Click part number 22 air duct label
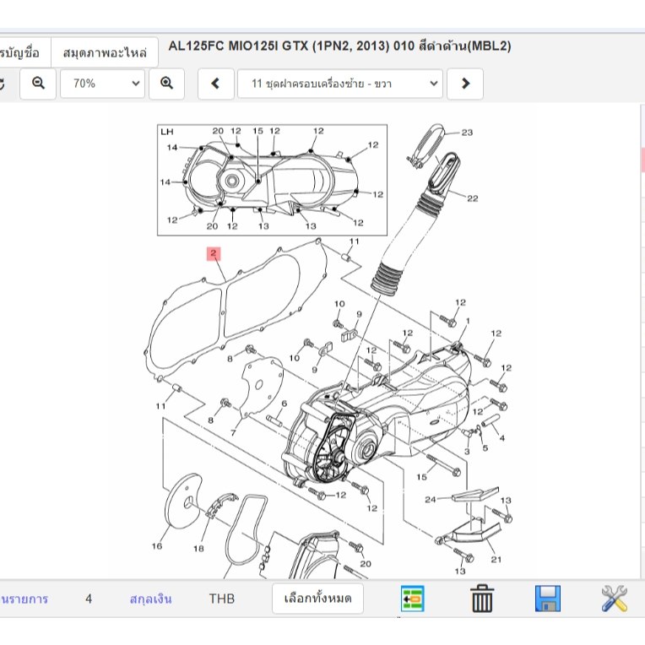 click(472, 198)
